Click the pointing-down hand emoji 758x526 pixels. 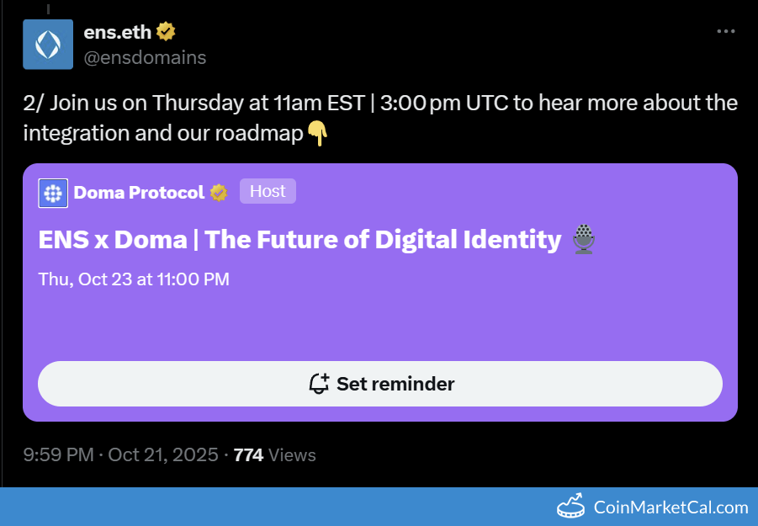(x=316, y=133)
